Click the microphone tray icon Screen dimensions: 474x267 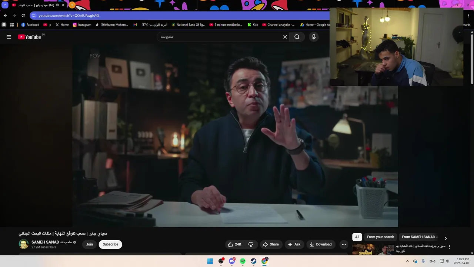pyautogui.click(x=423, y=261)
